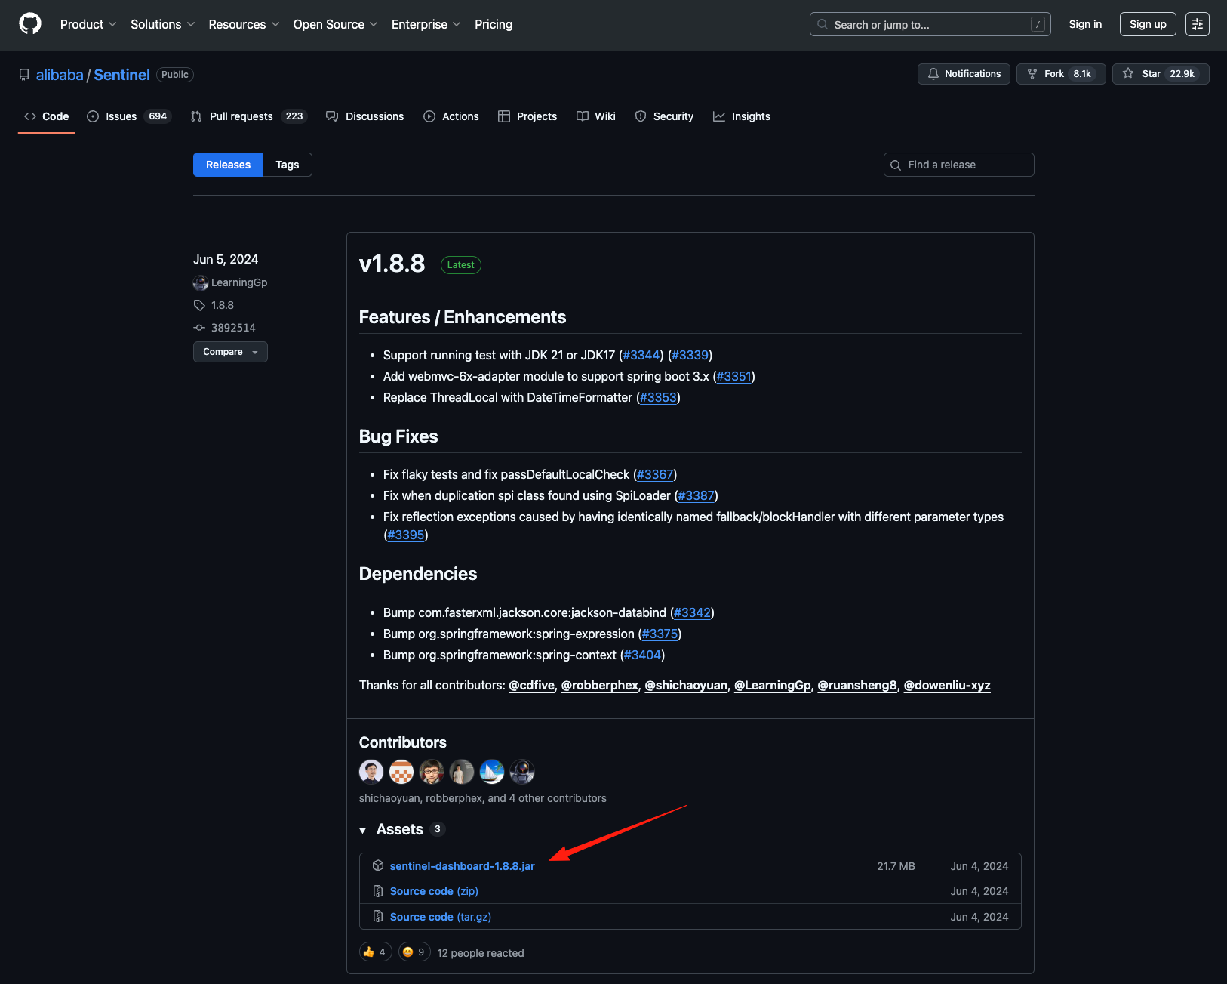Image resolution: width=1227 pixels, height=984 pixels.
Task: Open the 1.8.8 tag link
Action: point(223,305)
